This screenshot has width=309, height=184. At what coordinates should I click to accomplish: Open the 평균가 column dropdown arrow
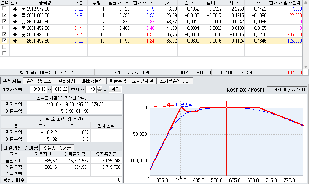pos(127,2)
